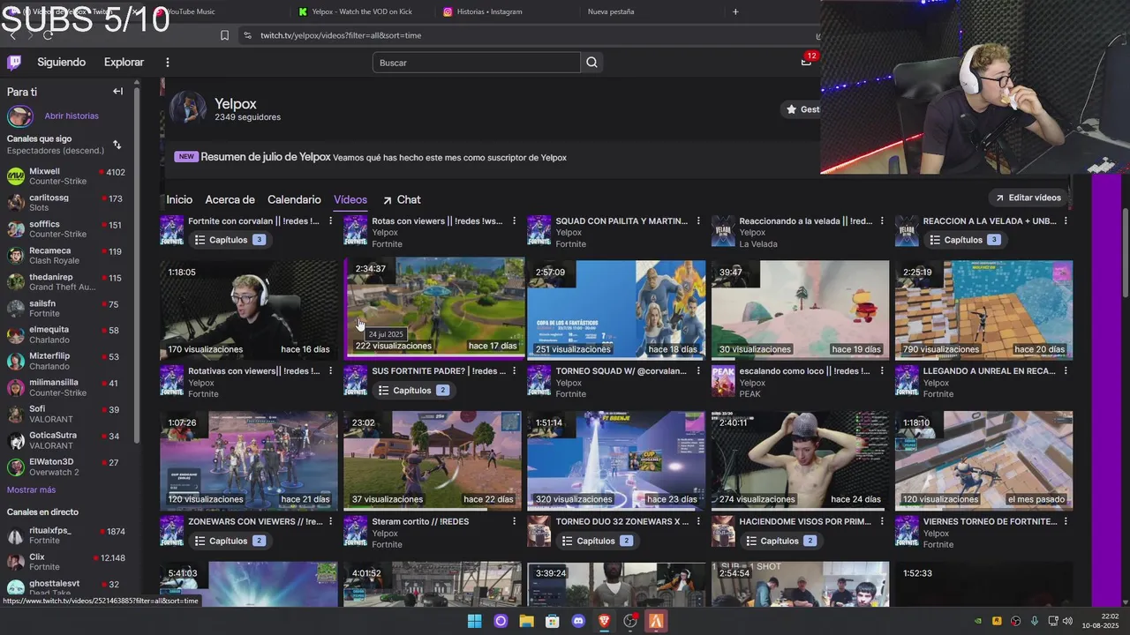Image resolution: width=1130 pixels, height=635 pixels.
Task: Open a new browser tab with plus
Action: coord(735,11)
